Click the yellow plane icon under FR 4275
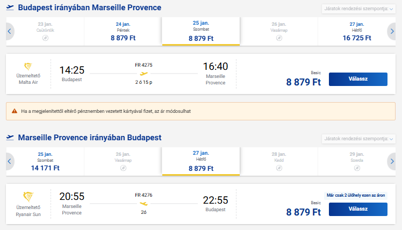Screen dimensions: 402x230 [144, 74]
